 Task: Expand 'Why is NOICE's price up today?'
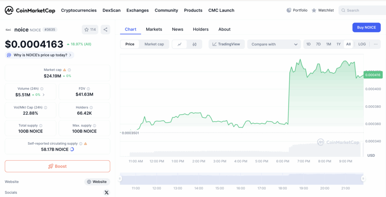(40, 55)
